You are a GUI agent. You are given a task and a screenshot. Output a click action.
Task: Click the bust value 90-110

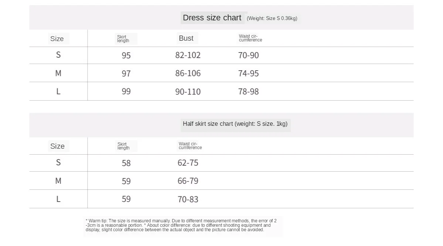click(x=188, y=92)
